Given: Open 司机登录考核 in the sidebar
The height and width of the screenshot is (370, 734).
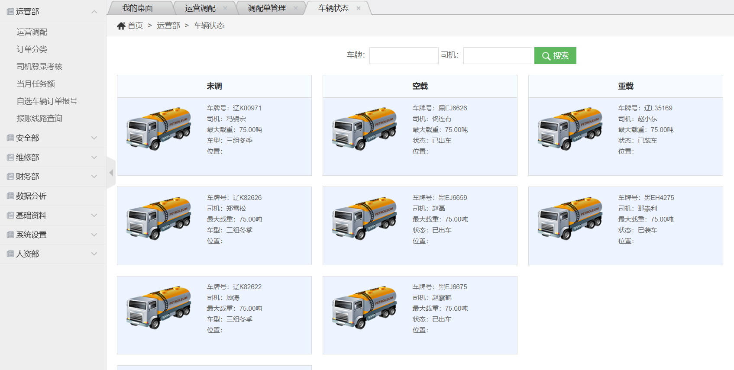Looking at the screenshot, I should point(39,67).
